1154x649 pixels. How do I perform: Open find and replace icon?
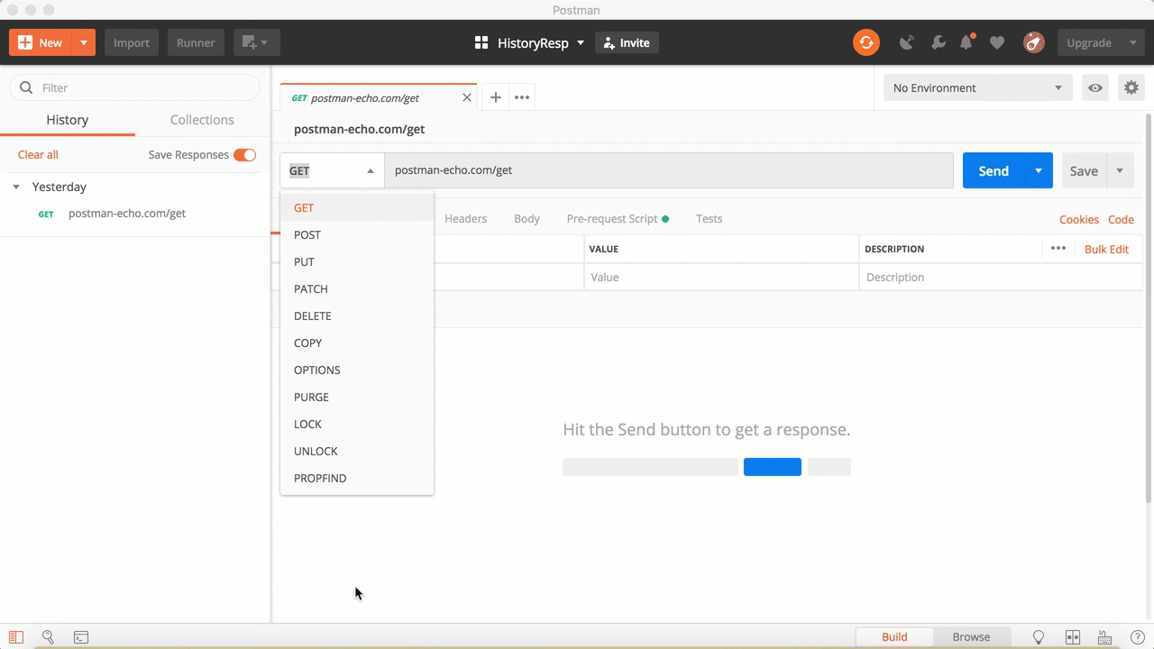(48, 637)
